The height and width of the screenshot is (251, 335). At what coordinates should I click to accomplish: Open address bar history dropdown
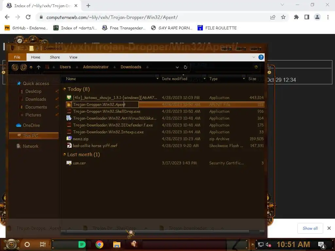tap(177, 67)
